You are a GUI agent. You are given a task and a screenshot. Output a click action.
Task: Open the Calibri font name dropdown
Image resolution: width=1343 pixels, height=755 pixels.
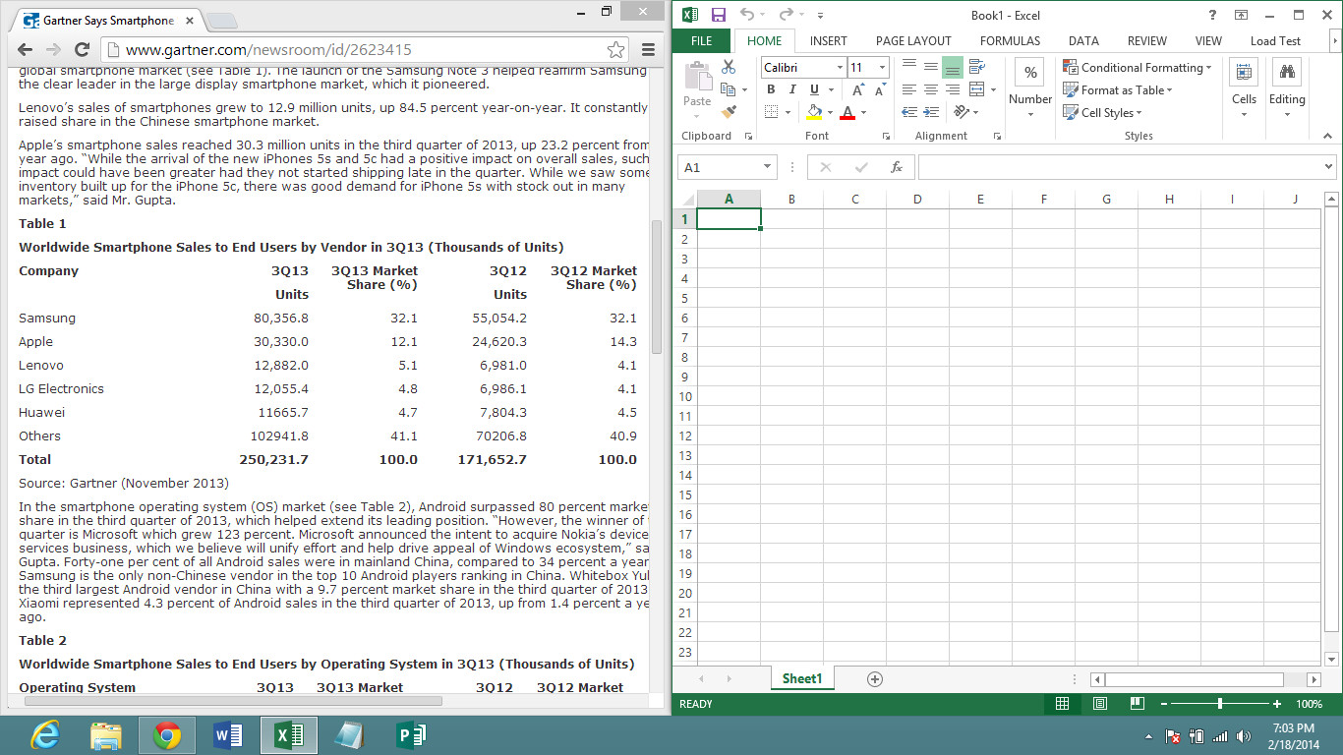(x=840, y=67)
